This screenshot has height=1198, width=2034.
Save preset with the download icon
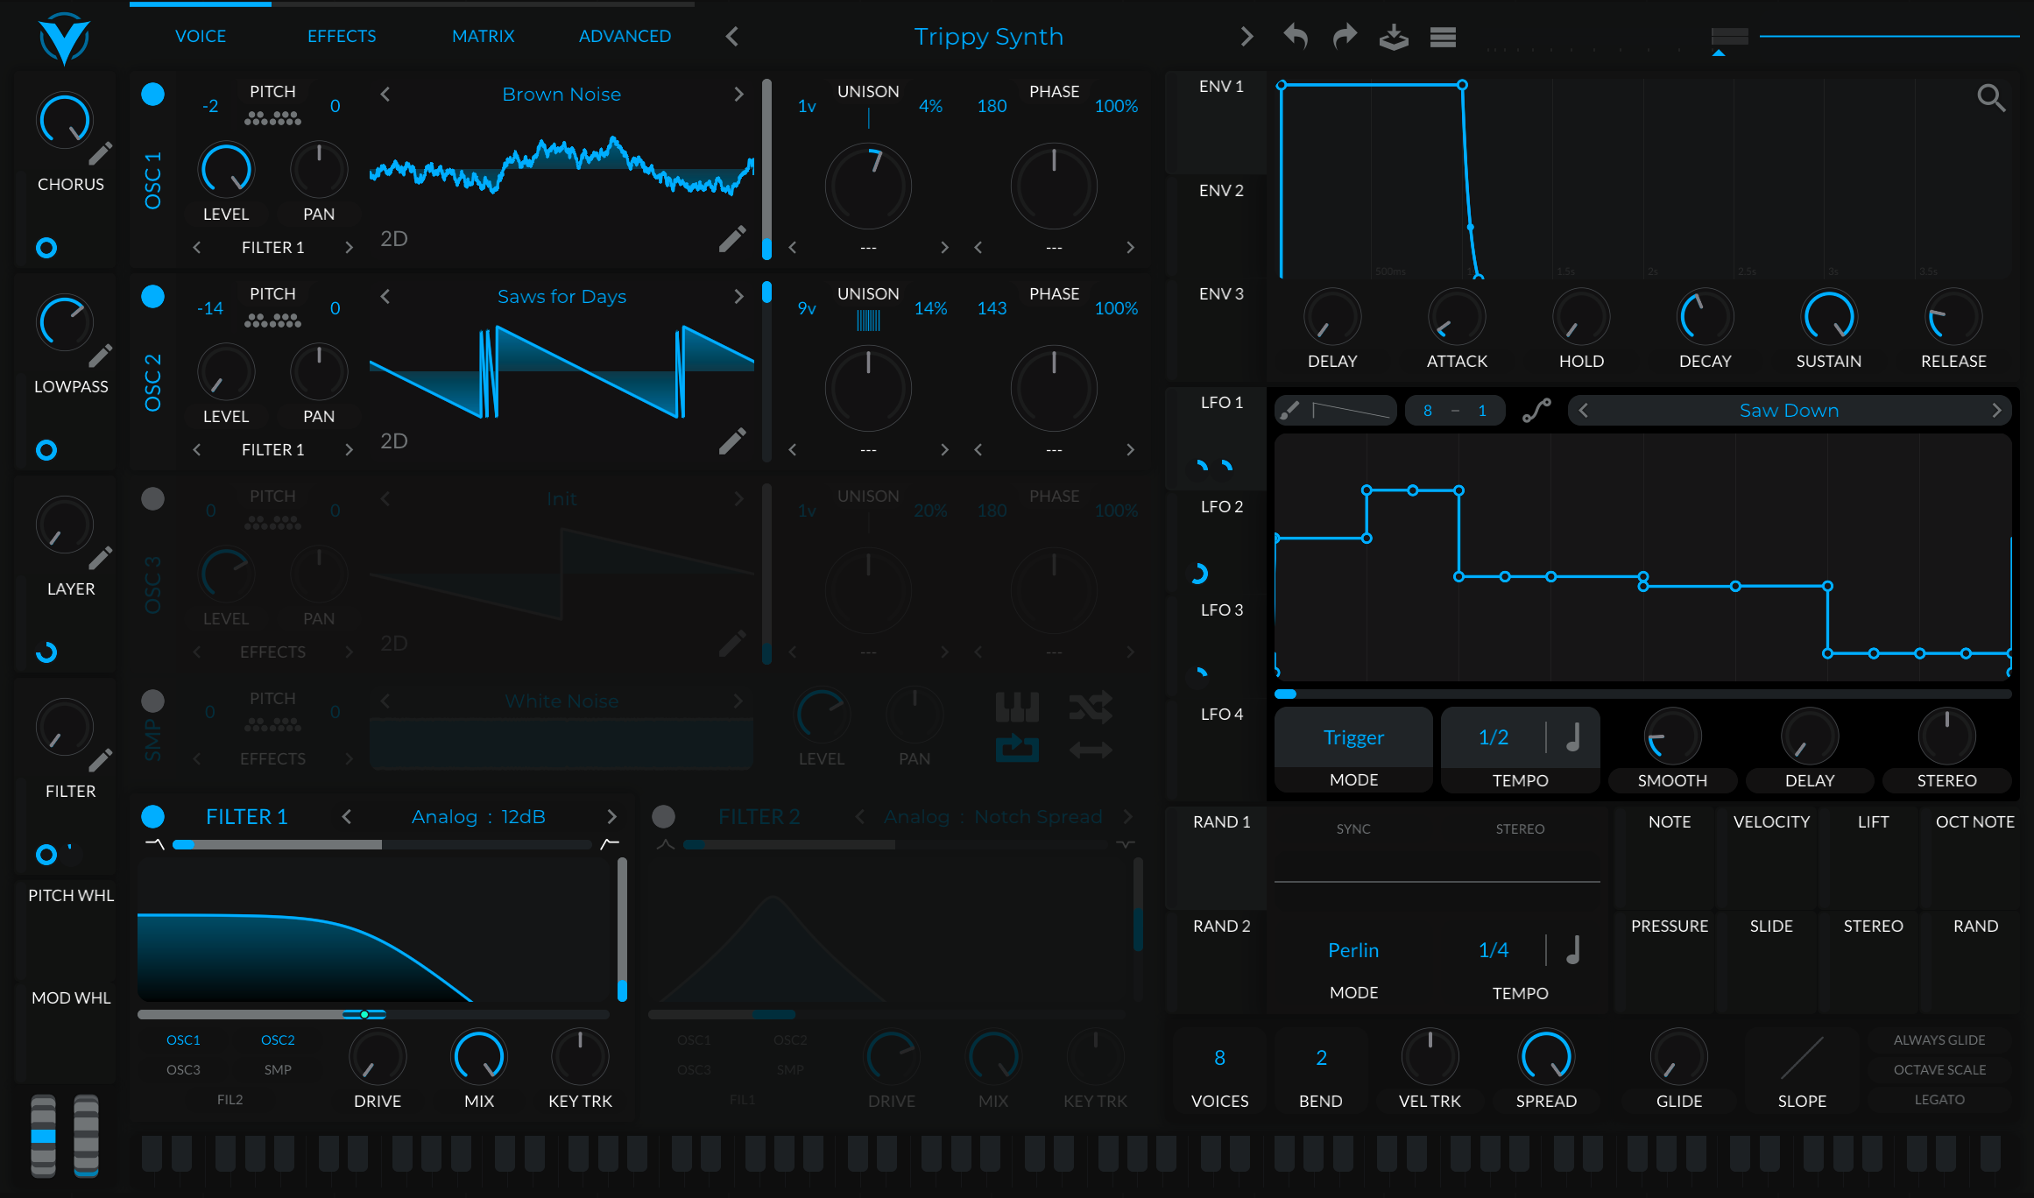(x=1394, y=37)
